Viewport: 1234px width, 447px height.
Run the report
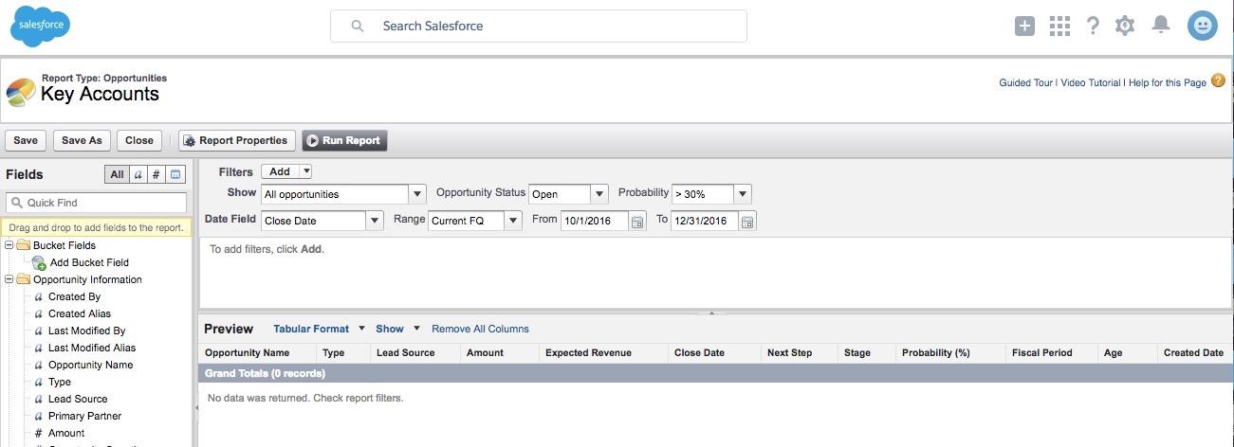(344, 140)
